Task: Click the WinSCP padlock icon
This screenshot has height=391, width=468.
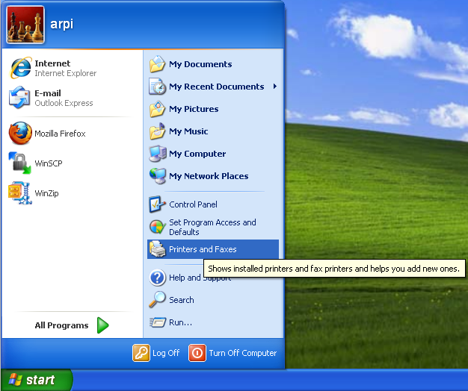Action: (19, 163)
